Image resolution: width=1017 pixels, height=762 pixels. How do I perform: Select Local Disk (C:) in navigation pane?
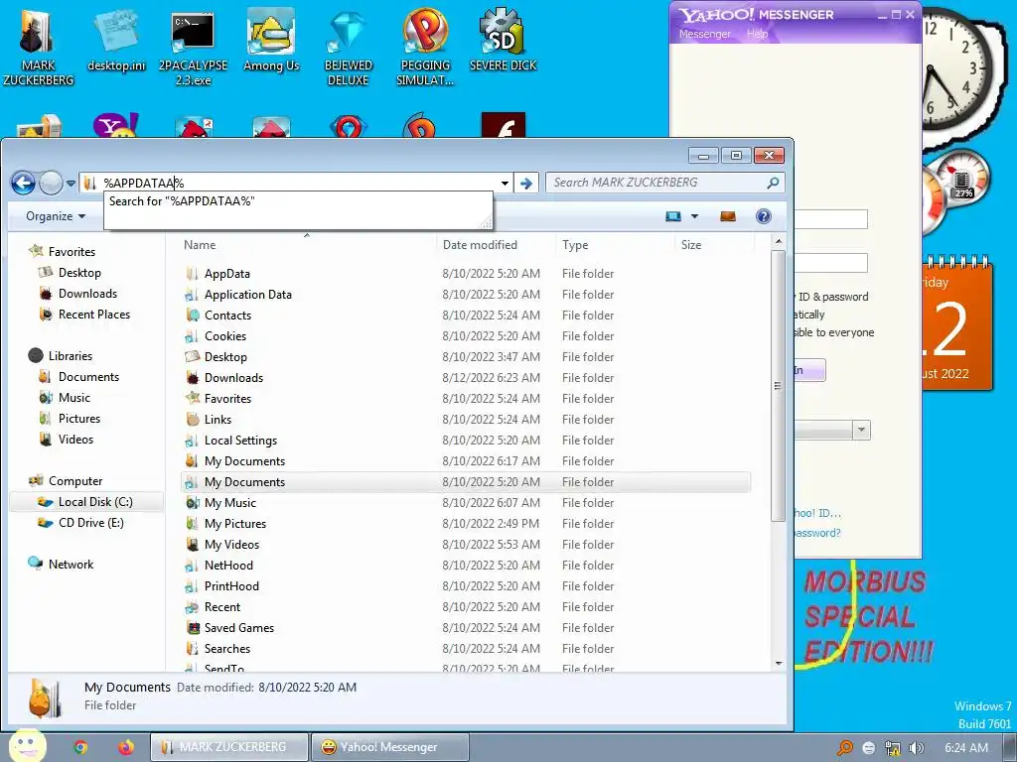coord(86,501)
